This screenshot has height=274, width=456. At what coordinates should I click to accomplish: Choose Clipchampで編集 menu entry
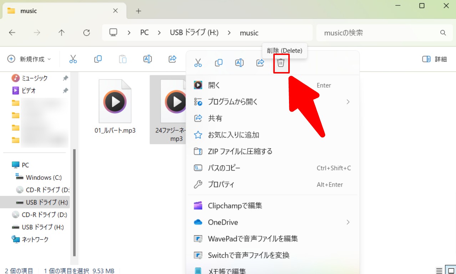point(273,205)
